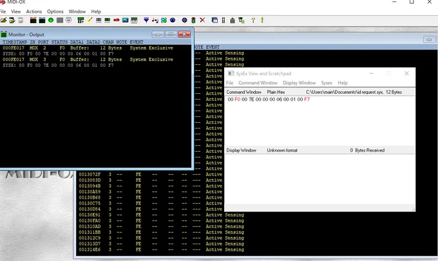438x261 pixels.
Task: Click the SysEx View and Scratchpad title icon
Action: (x=231, y=73)
